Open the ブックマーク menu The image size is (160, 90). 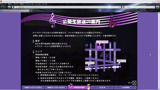pos(30,4)
